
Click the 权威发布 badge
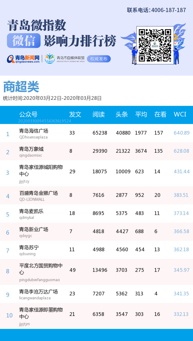(x=99, y=59)
